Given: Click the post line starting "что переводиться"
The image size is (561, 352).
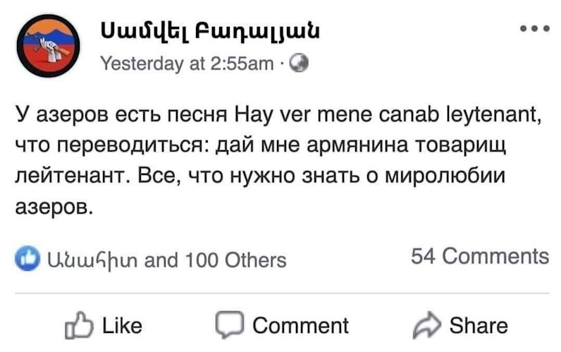Looking at the screenshot, I should (261, 146).
